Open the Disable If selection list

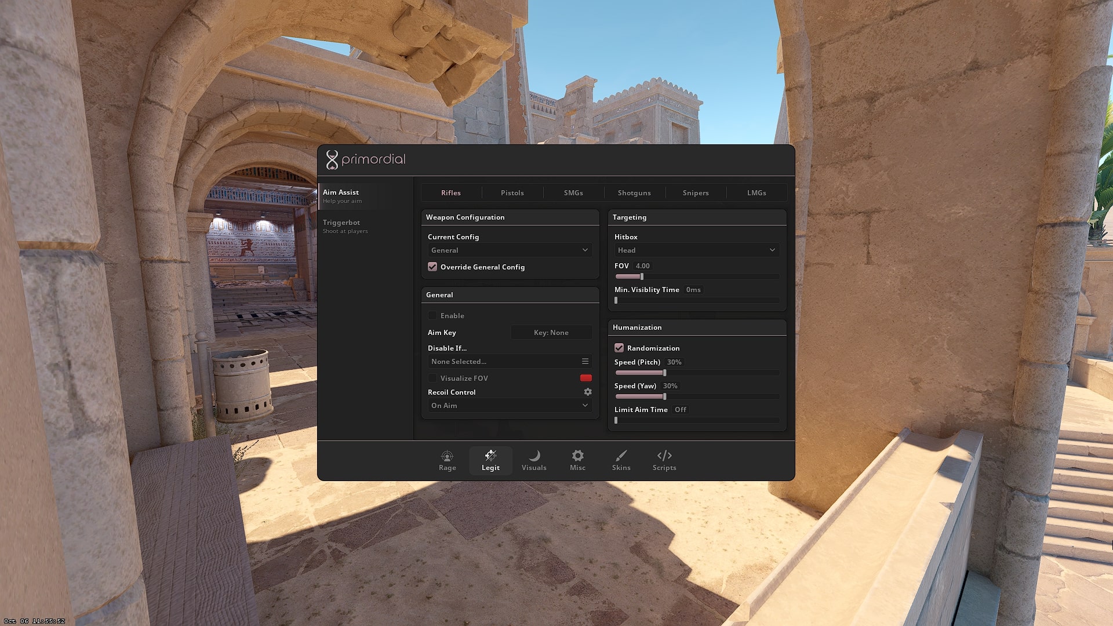click(x=509, y=361)
